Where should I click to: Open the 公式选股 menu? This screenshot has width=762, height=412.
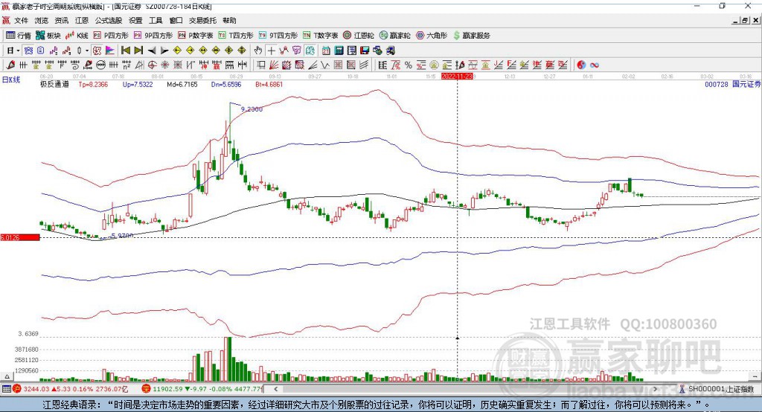click(108, 21)
